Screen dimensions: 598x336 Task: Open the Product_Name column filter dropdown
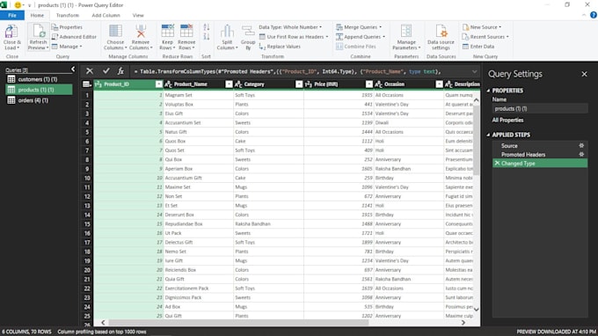pos(229,84)
